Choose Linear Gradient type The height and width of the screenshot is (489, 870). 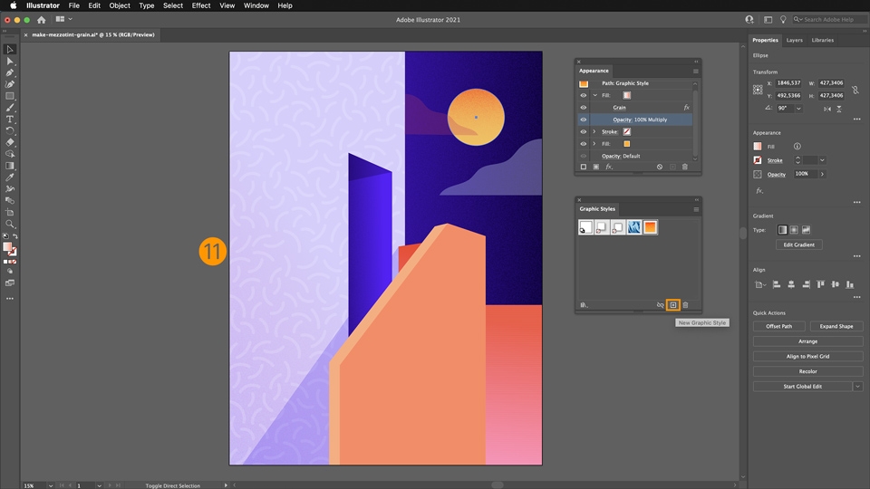(782, 229)
